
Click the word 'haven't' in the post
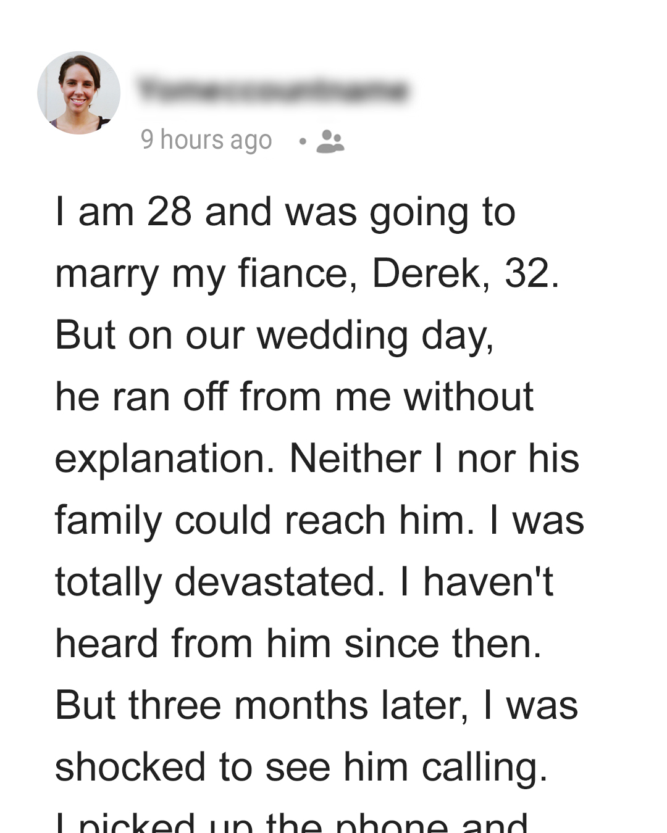(x=488, y=582)
